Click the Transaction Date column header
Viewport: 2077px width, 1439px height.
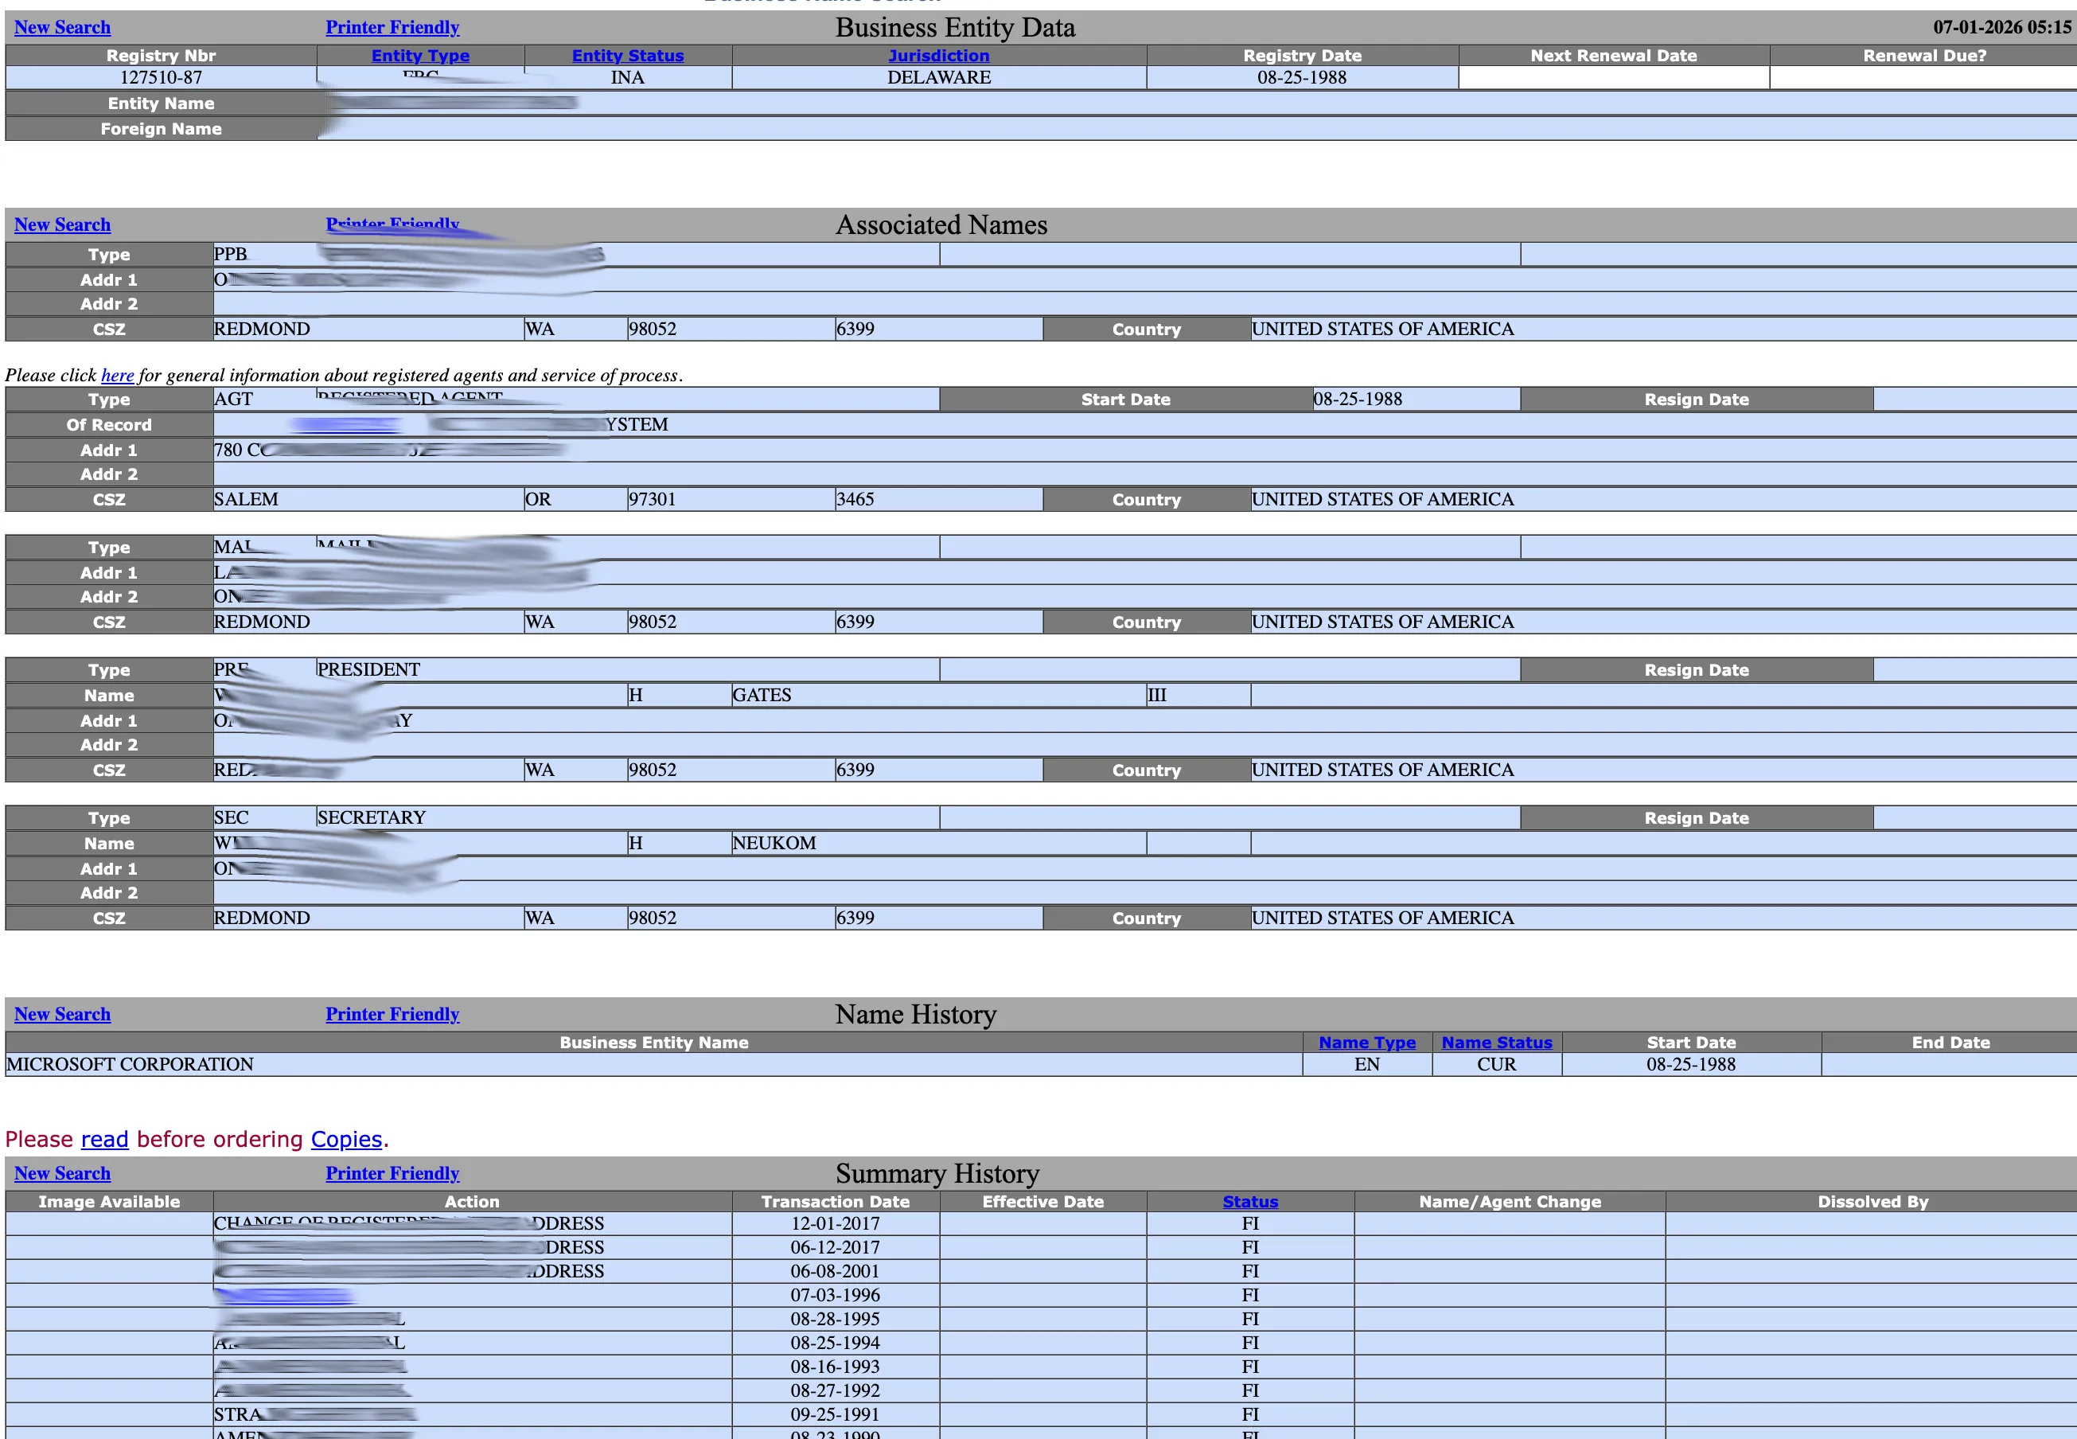point(836,1202)
